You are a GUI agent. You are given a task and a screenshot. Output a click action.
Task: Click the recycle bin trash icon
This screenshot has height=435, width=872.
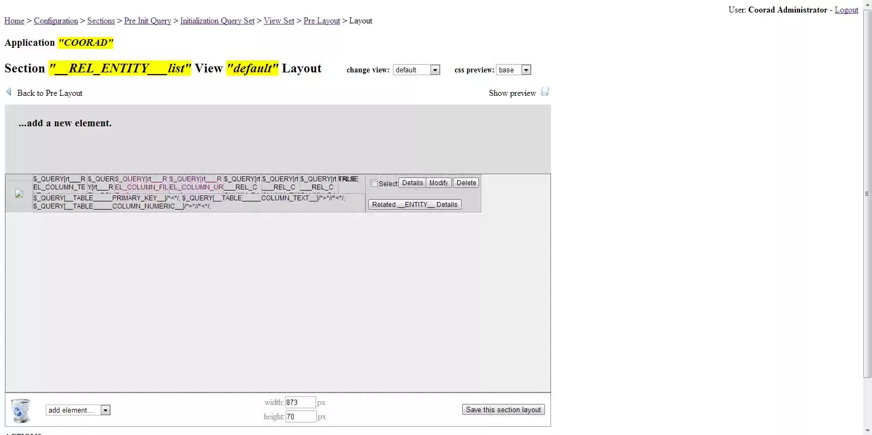coord(21,411)
